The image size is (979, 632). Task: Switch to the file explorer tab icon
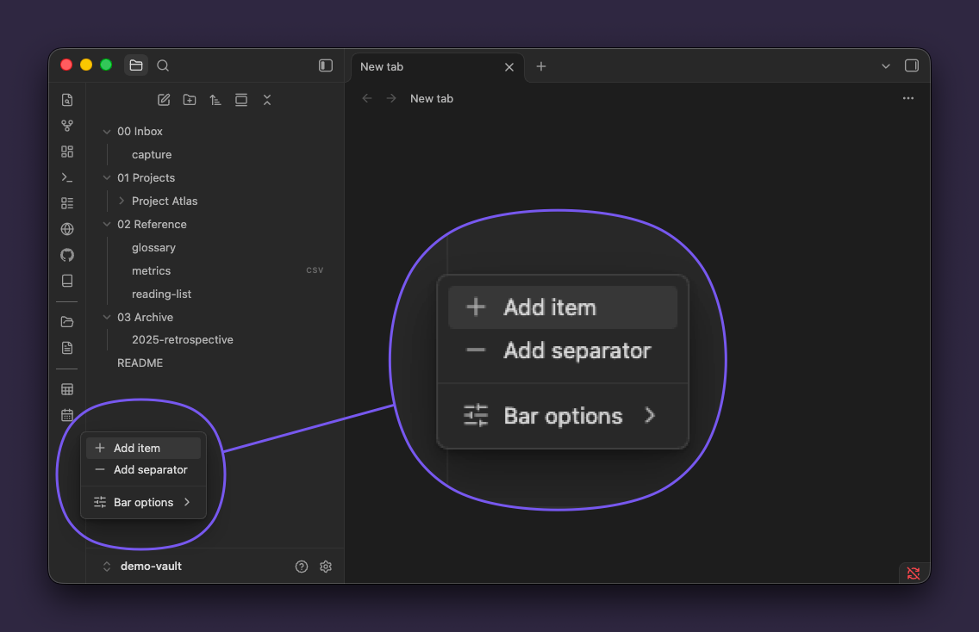coord(136,65)
